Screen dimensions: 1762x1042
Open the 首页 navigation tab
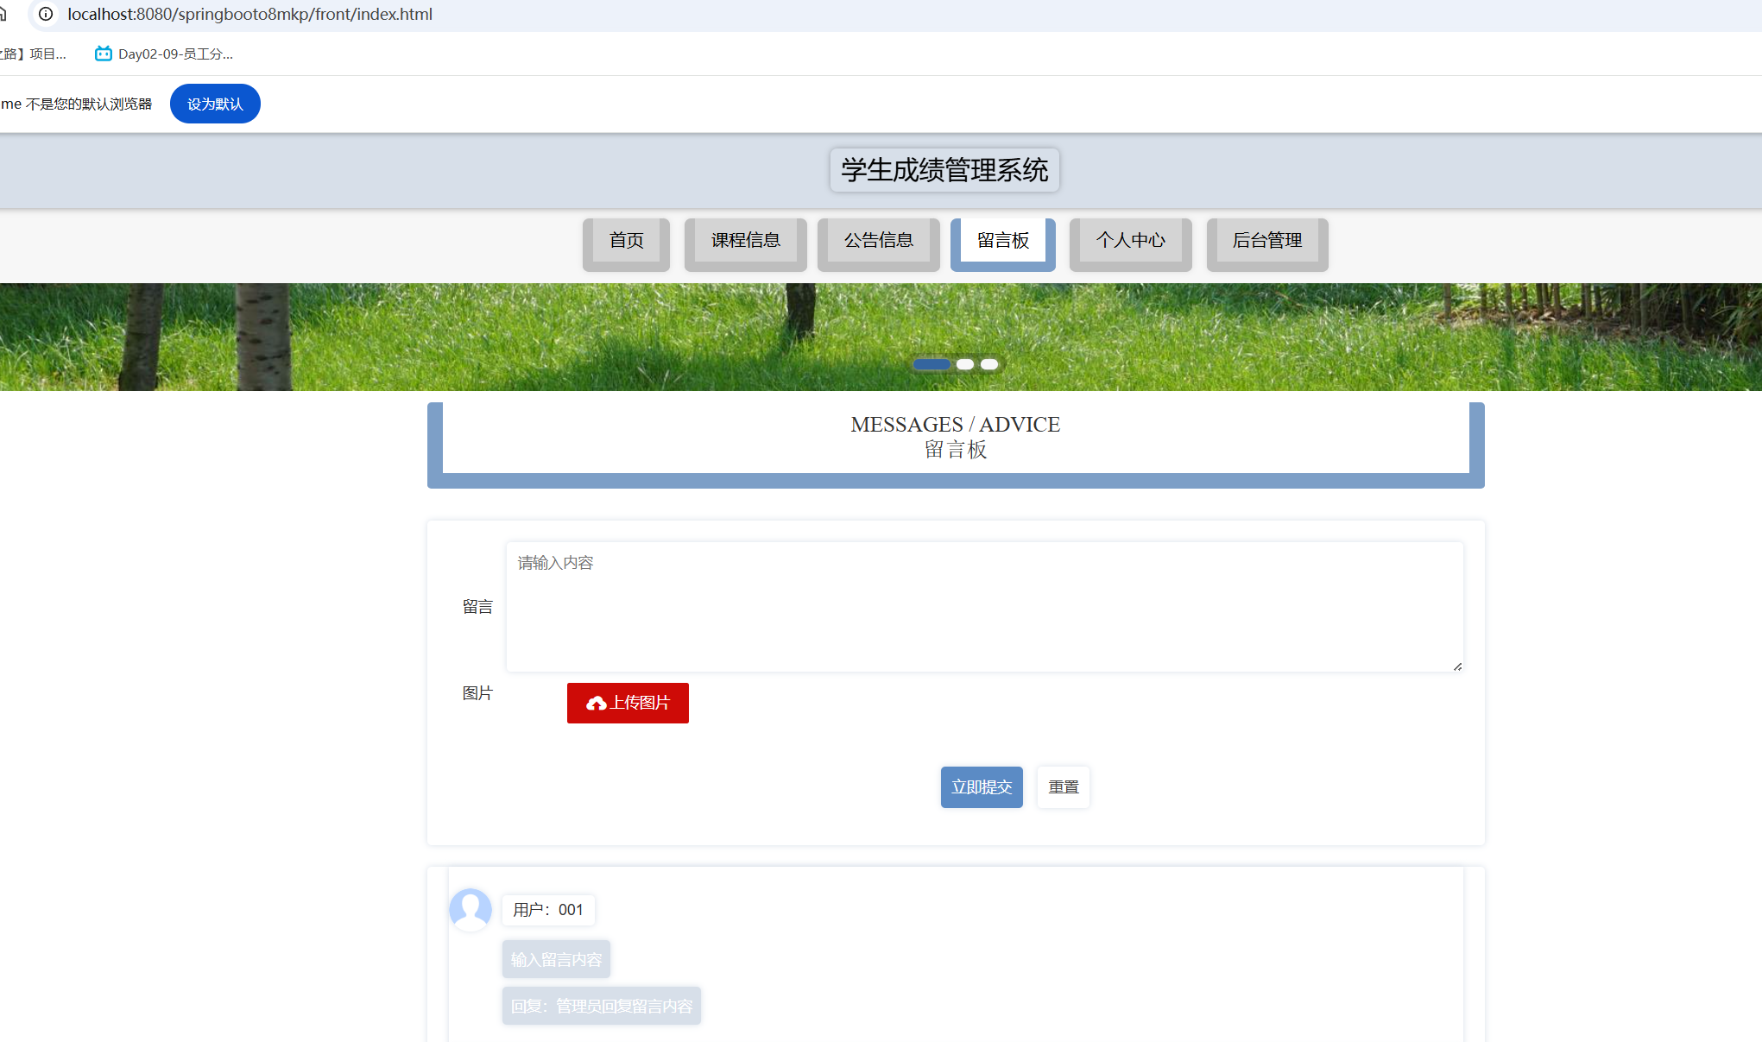click(x=626, y=241)
